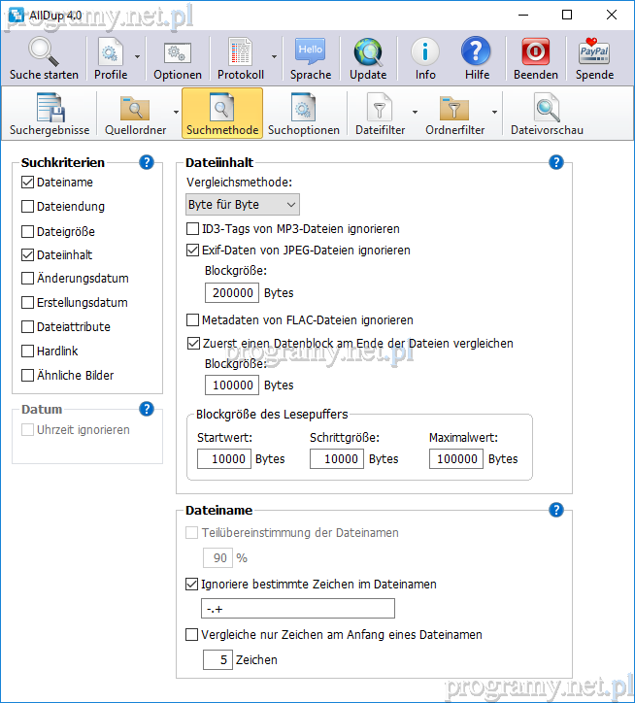Expand the Dateifilter dropdown arrow
The image size is (635, 703).
tap(415, 112)
